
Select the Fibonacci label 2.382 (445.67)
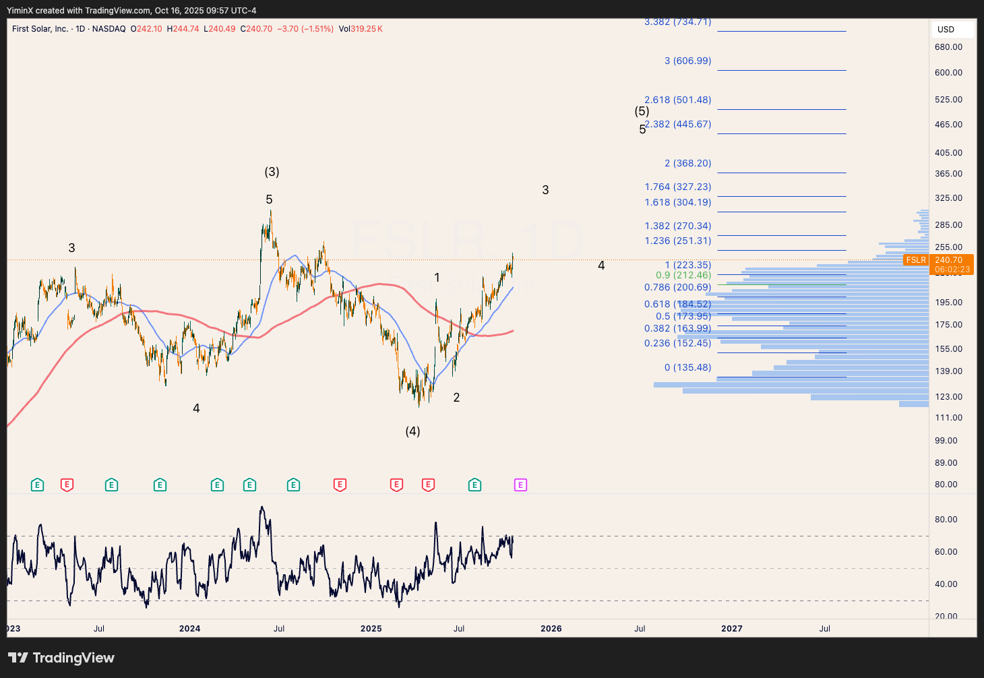point(677,124)
